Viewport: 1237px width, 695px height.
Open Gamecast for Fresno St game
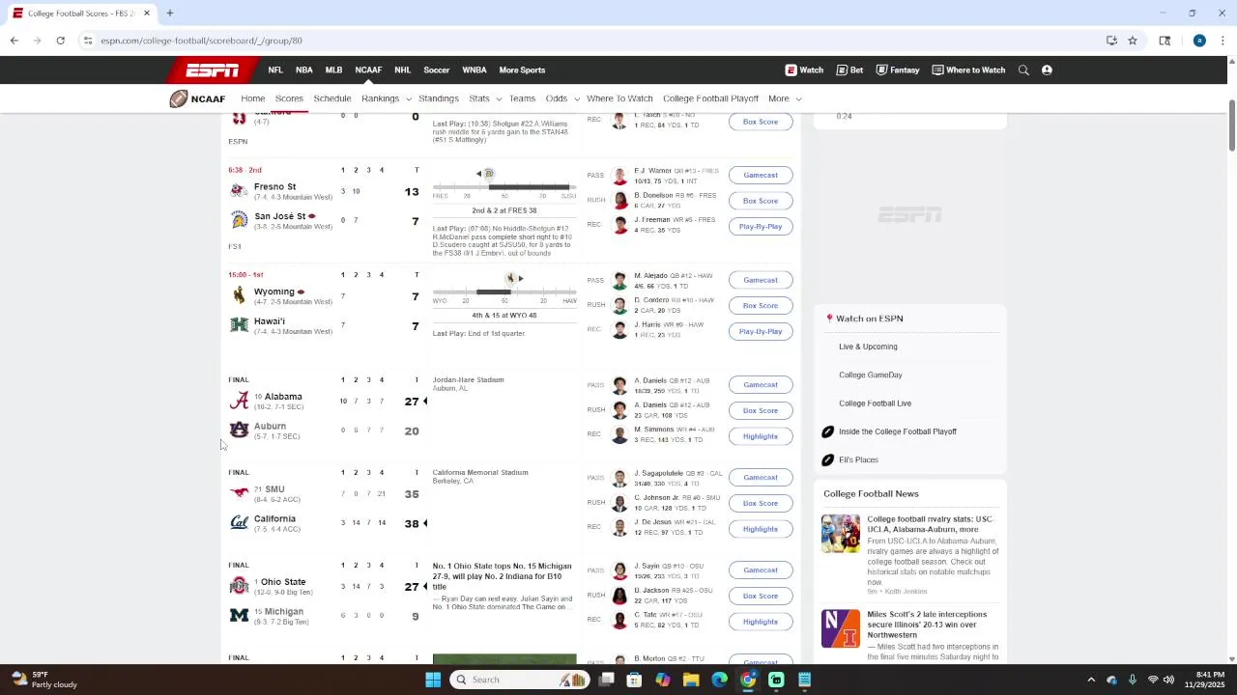point(761,175)
